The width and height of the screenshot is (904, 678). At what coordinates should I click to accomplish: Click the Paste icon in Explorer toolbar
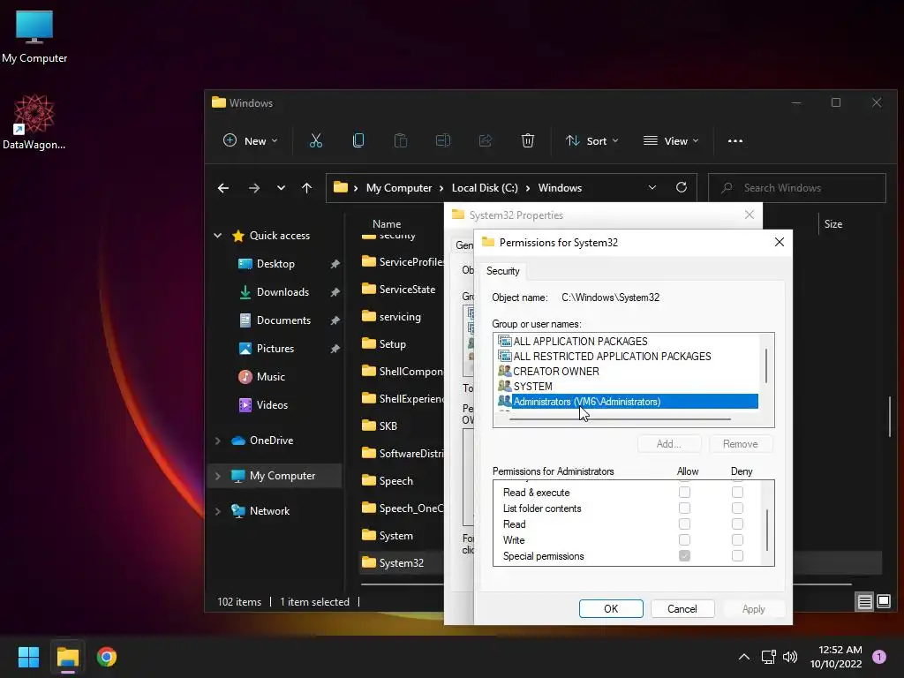(400, 140)
